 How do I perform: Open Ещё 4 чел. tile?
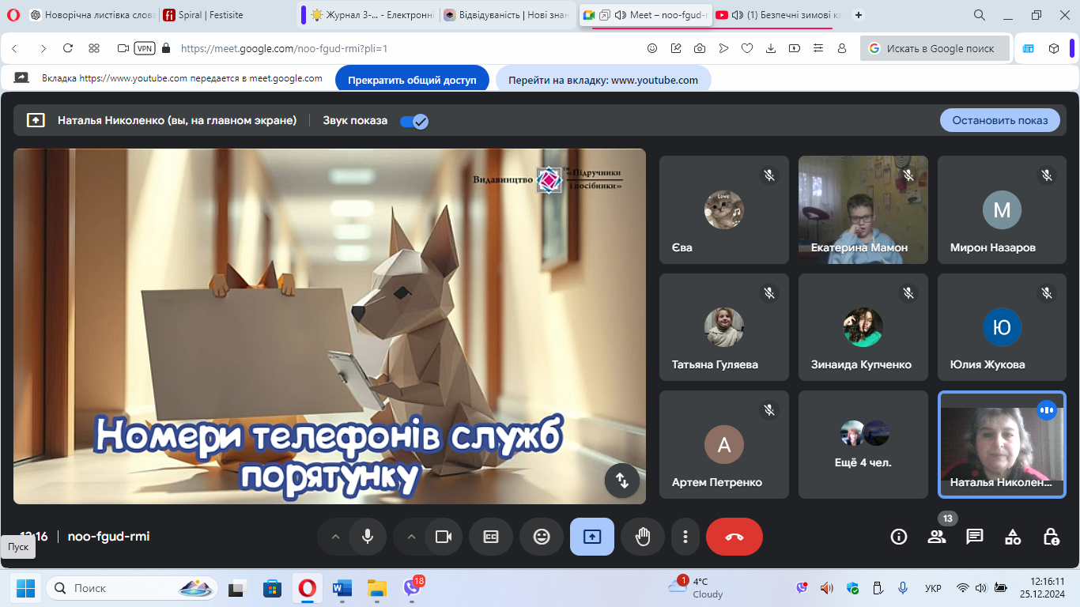(x=863, y=444)
